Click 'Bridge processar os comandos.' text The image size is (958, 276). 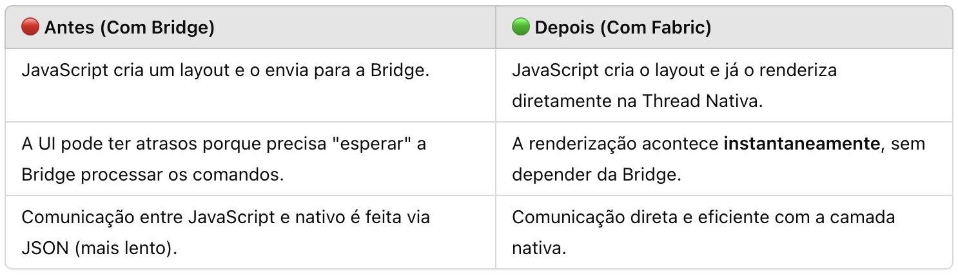pyautogui.click(x=153, y=175)
